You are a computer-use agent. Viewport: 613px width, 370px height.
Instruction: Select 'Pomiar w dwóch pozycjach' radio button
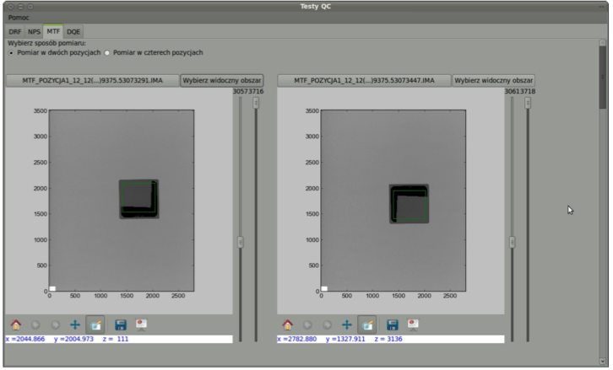10,52
